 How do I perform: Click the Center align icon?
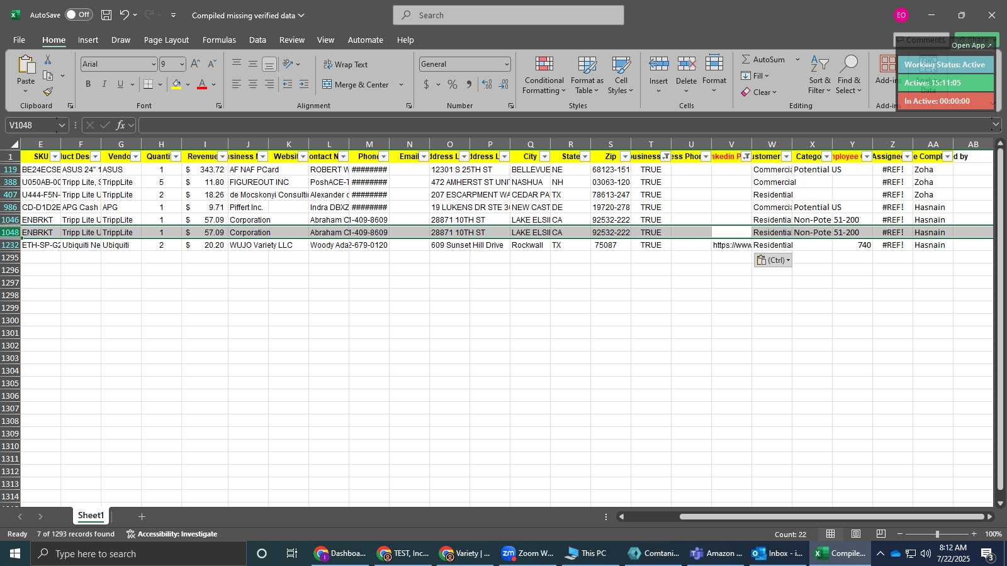click(252, 84)
